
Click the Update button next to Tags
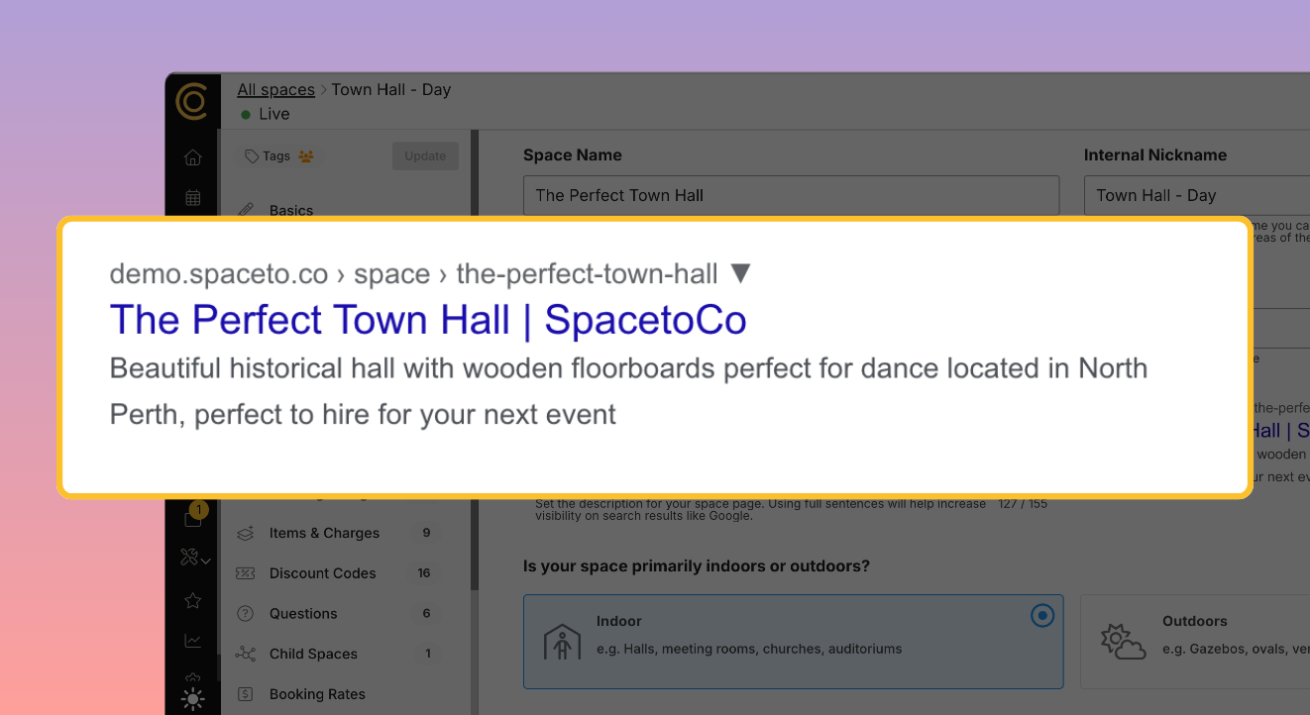point(424,155)
